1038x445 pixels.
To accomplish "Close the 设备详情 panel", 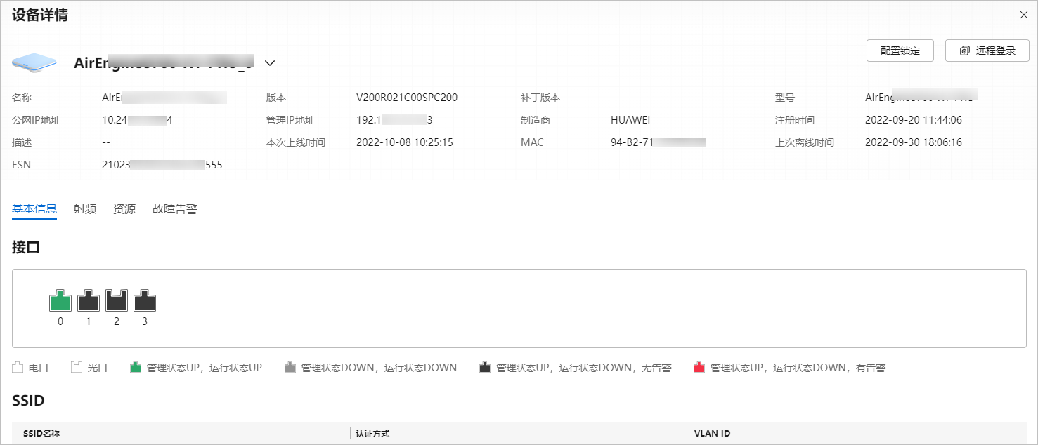I will pyautogui.click(x=1024, y=15).
